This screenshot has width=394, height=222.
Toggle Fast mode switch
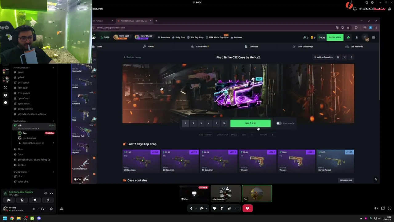[279, 123]
